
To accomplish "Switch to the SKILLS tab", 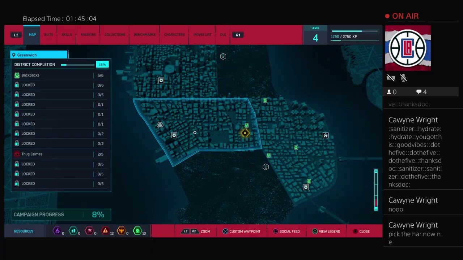I will click(x=67, y=35).
